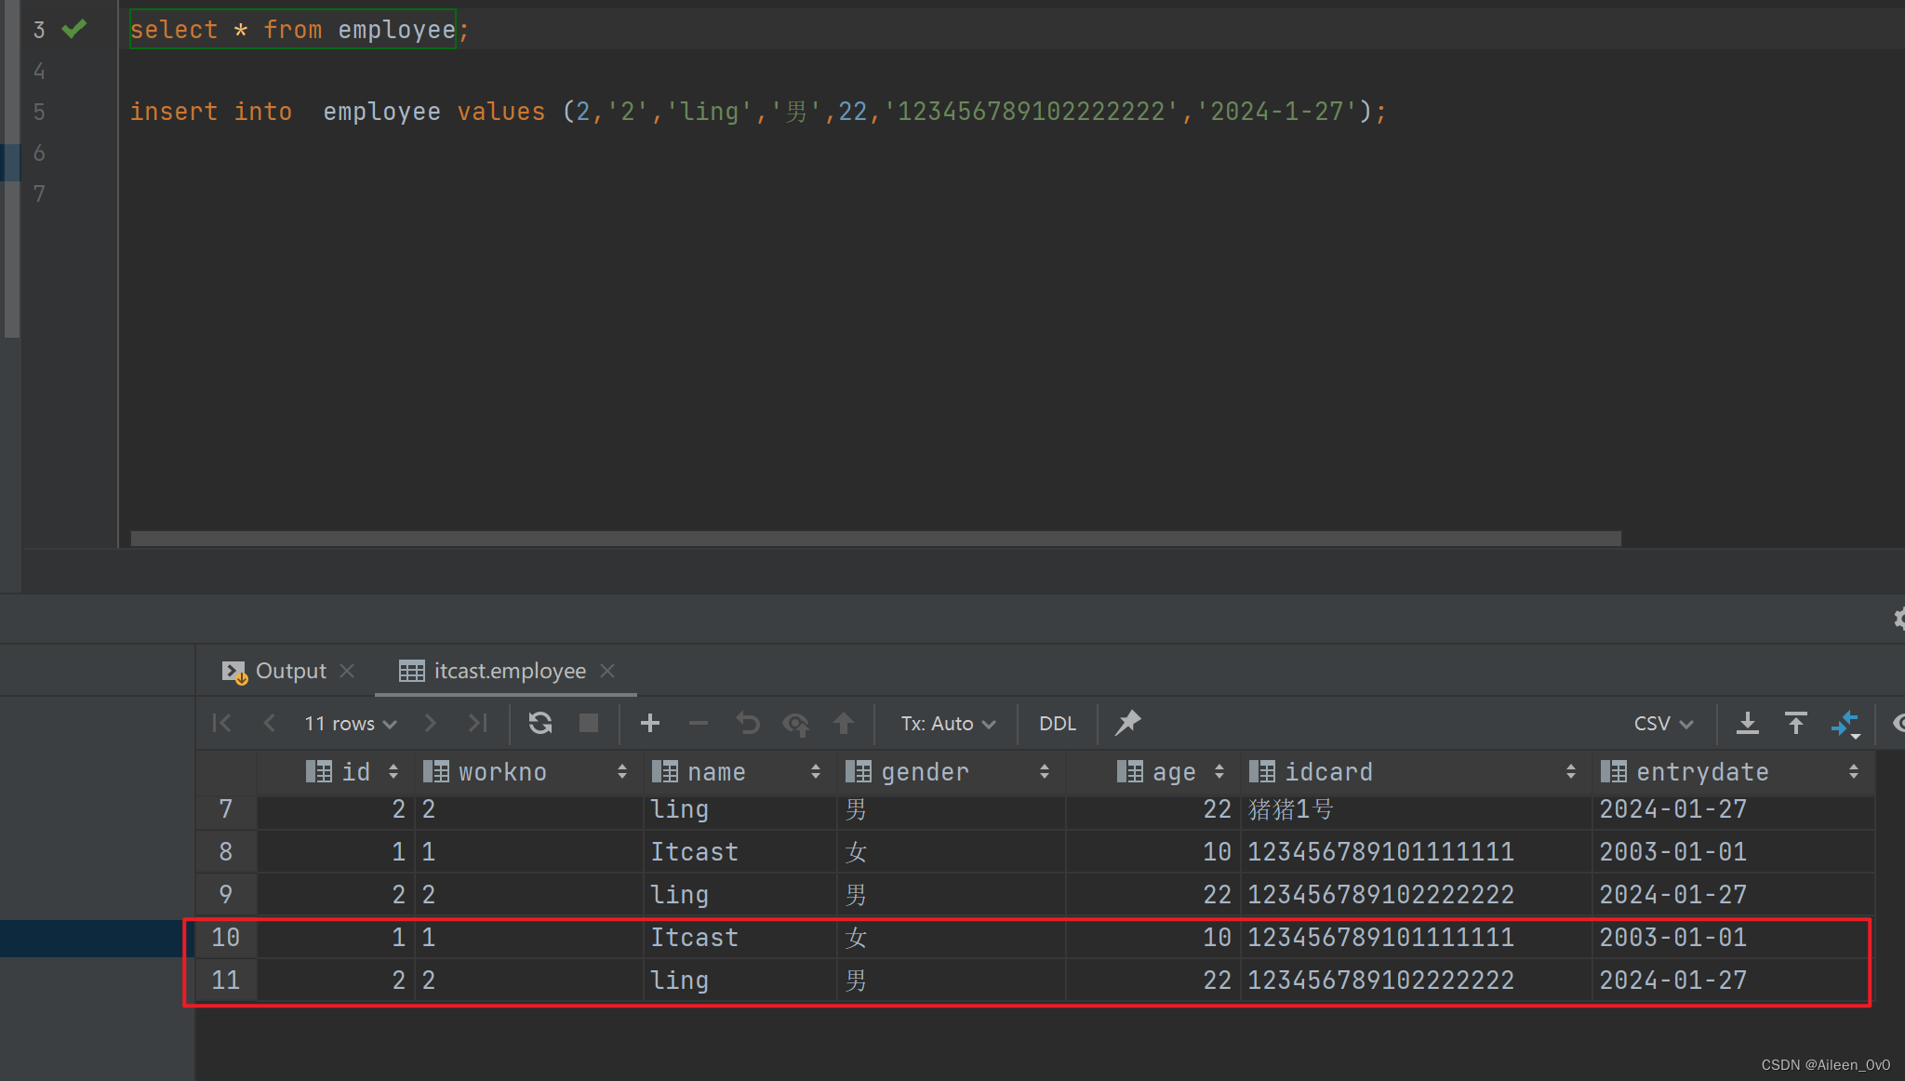The width and height of the screenshot is (1905, 1081).
Task: Close the itcast.employee tab
Action: click(607, 671)
